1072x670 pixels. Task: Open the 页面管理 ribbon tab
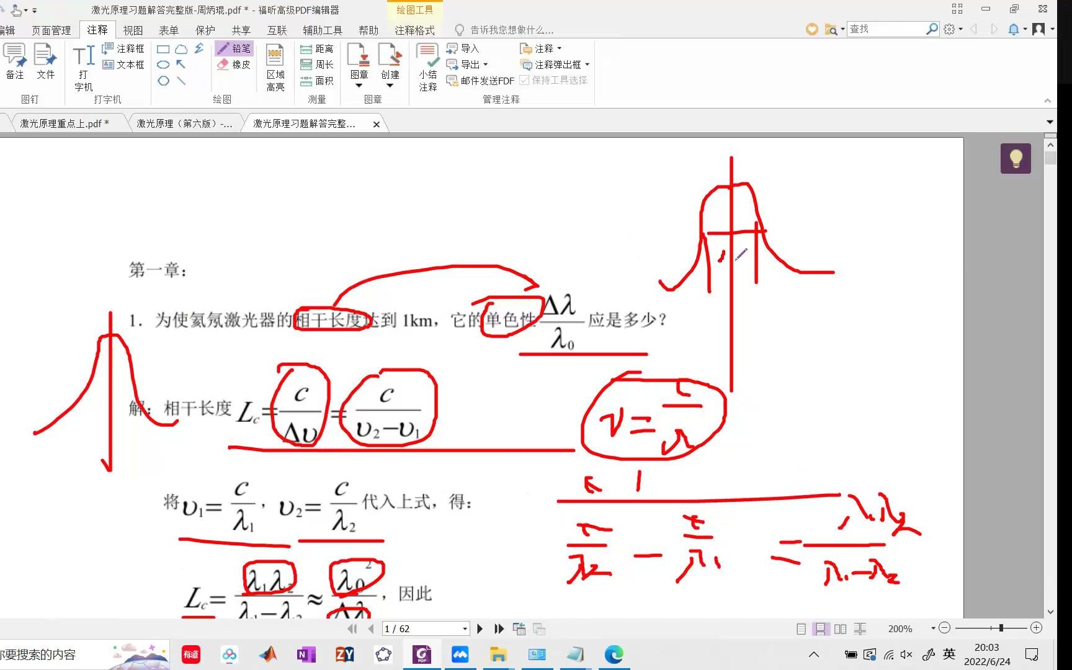[51, 30]
